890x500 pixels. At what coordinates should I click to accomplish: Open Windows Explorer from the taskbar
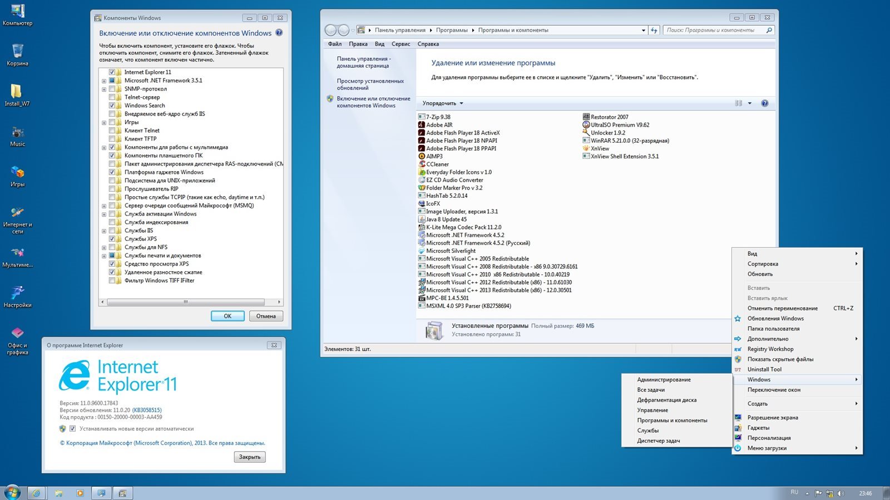[x=58, y=493]
